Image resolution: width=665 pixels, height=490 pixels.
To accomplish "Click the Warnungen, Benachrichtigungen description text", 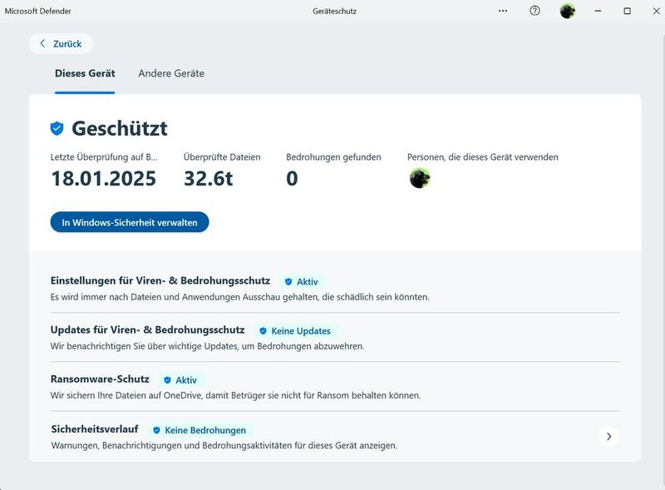I will [x=224, y=445].
